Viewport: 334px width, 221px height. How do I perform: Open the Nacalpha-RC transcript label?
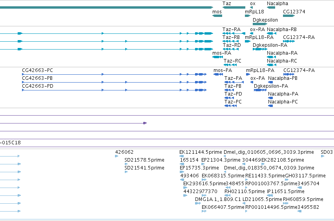coord(282,61)
